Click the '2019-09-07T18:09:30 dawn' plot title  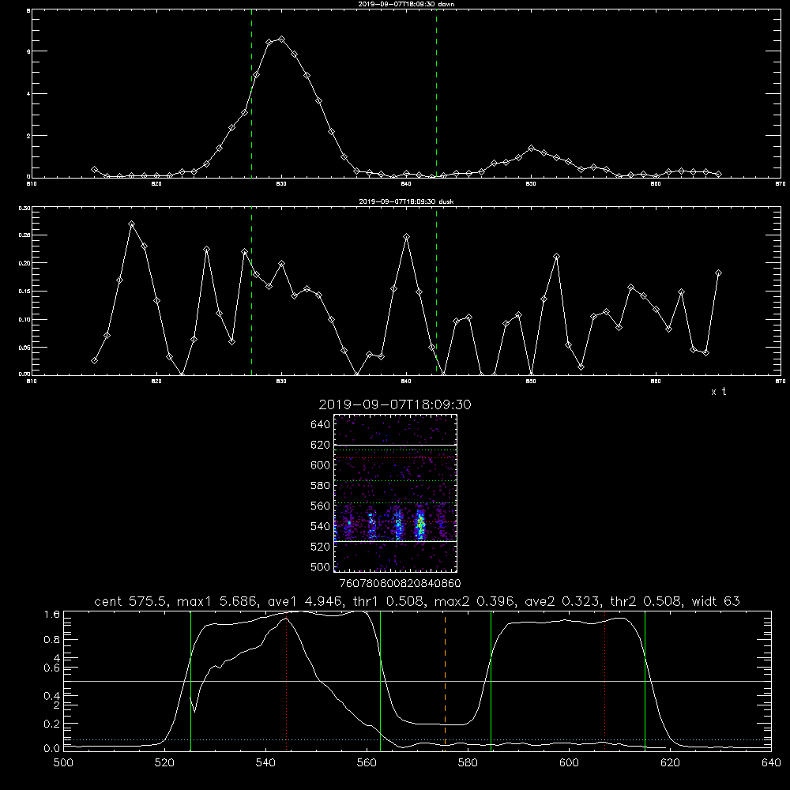[406, 4]
